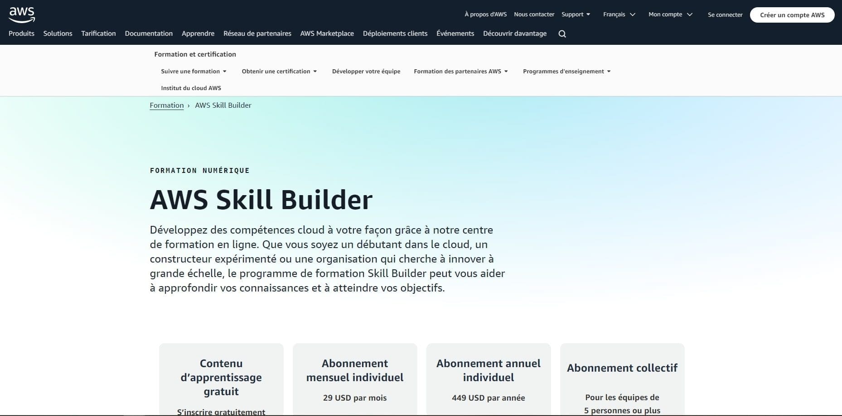The height and width of the screenshot is (416, 842).
Task: Expand the Support dropdown
Action: click(x=576, y=14)
